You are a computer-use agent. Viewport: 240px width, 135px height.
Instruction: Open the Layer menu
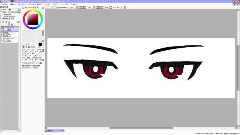(x=31, y=4)
